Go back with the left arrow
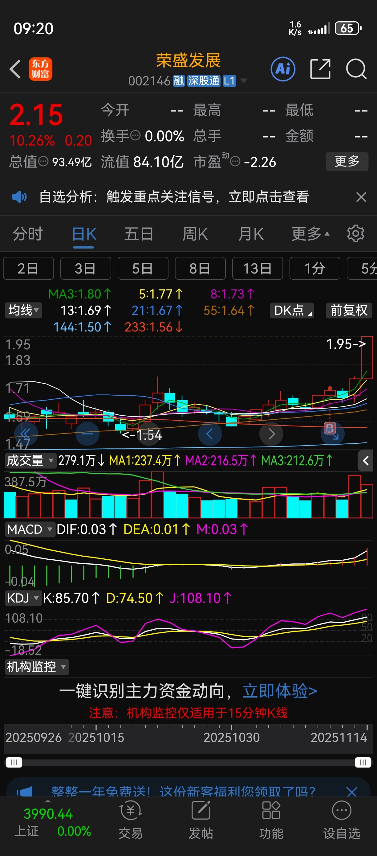The height and width of the screenshot is (856, 377). pos(15,69)
